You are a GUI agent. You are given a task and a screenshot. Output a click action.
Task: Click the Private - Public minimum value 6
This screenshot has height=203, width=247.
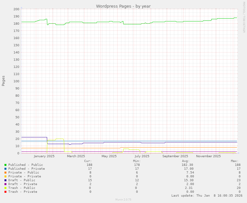tap(137, 173)
